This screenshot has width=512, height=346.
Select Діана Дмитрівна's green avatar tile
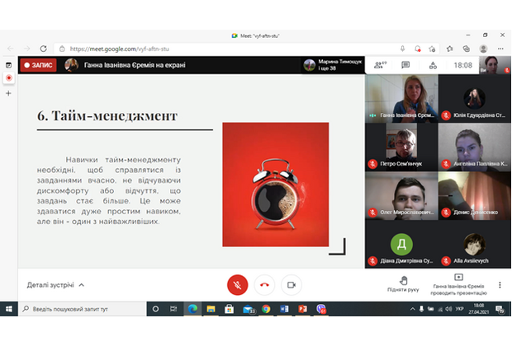(401, 245)
